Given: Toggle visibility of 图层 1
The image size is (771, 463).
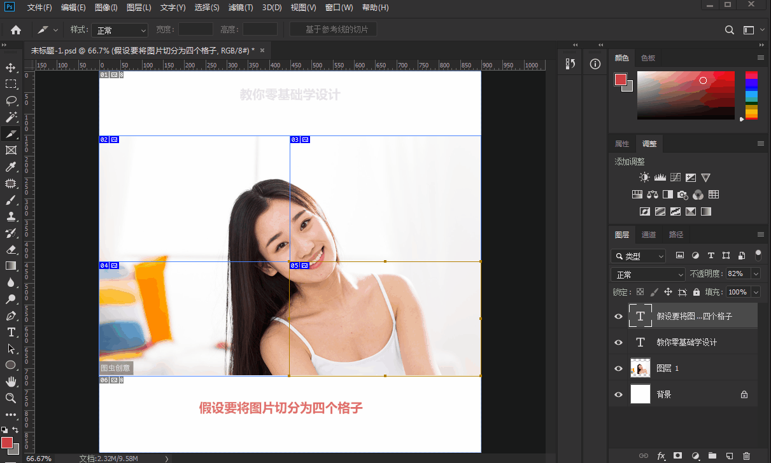Looking at the screenshot, I should (x=618, y=368).
